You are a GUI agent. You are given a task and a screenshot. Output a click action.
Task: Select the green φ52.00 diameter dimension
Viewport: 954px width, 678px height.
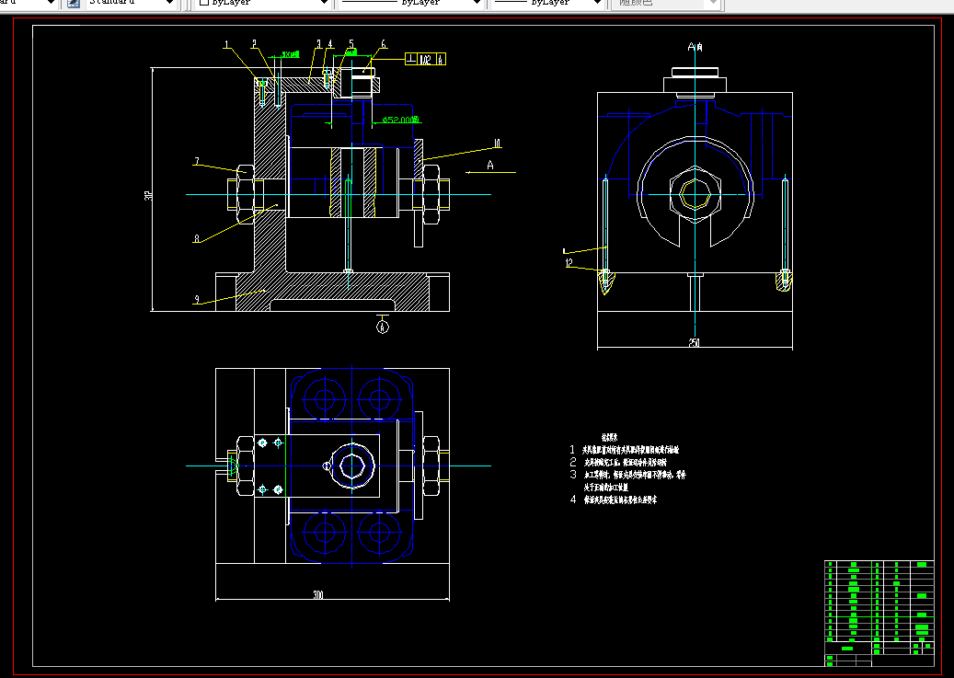click(x=401, y=120)
